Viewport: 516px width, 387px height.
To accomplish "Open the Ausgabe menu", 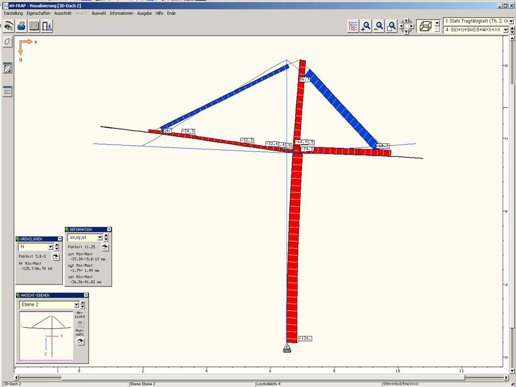I will pos(144,13).
